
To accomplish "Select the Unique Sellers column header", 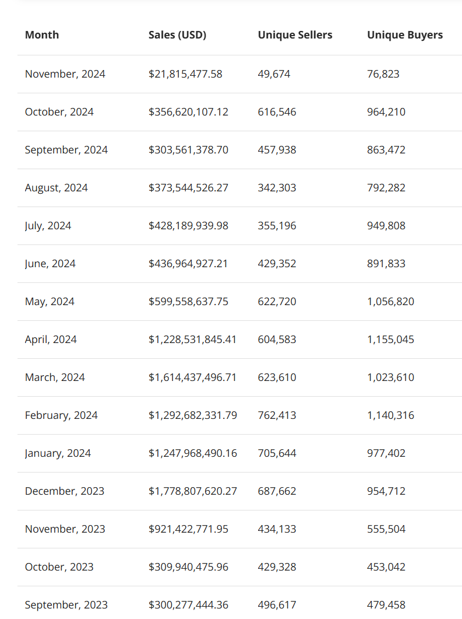I will [x=295, y=35].
